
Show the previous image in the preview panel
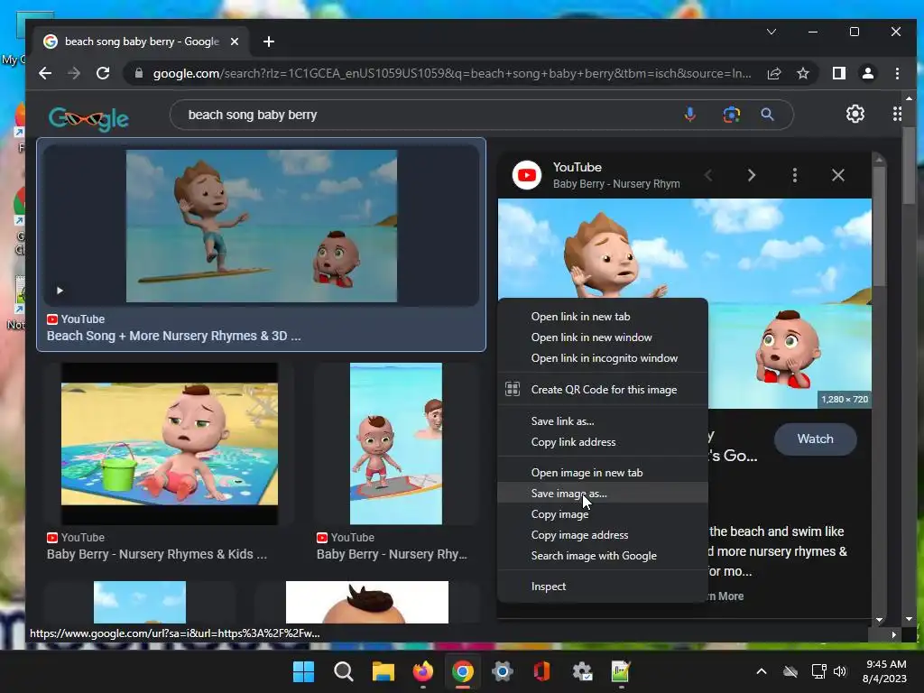(708, 175)
